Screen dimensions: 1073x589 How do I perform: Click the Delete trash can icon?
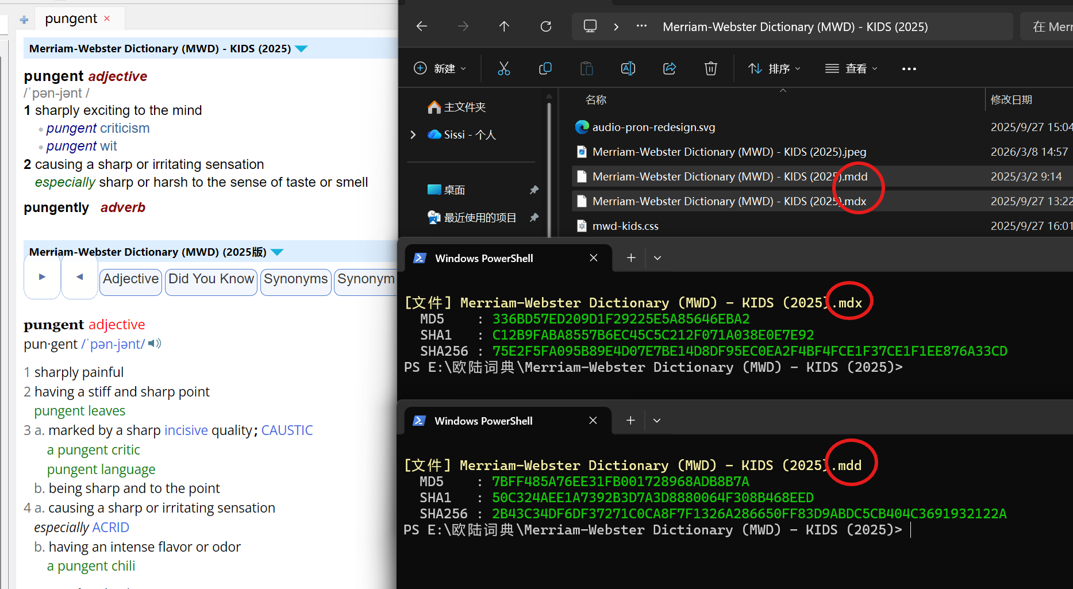(x=711, y=68)
